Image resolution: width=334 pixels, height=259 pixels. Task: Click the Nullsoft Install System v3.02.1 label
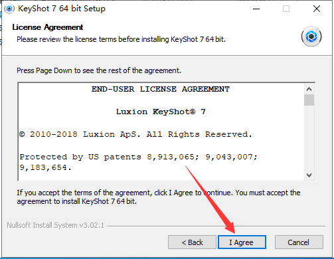click(x=55, y=225)
